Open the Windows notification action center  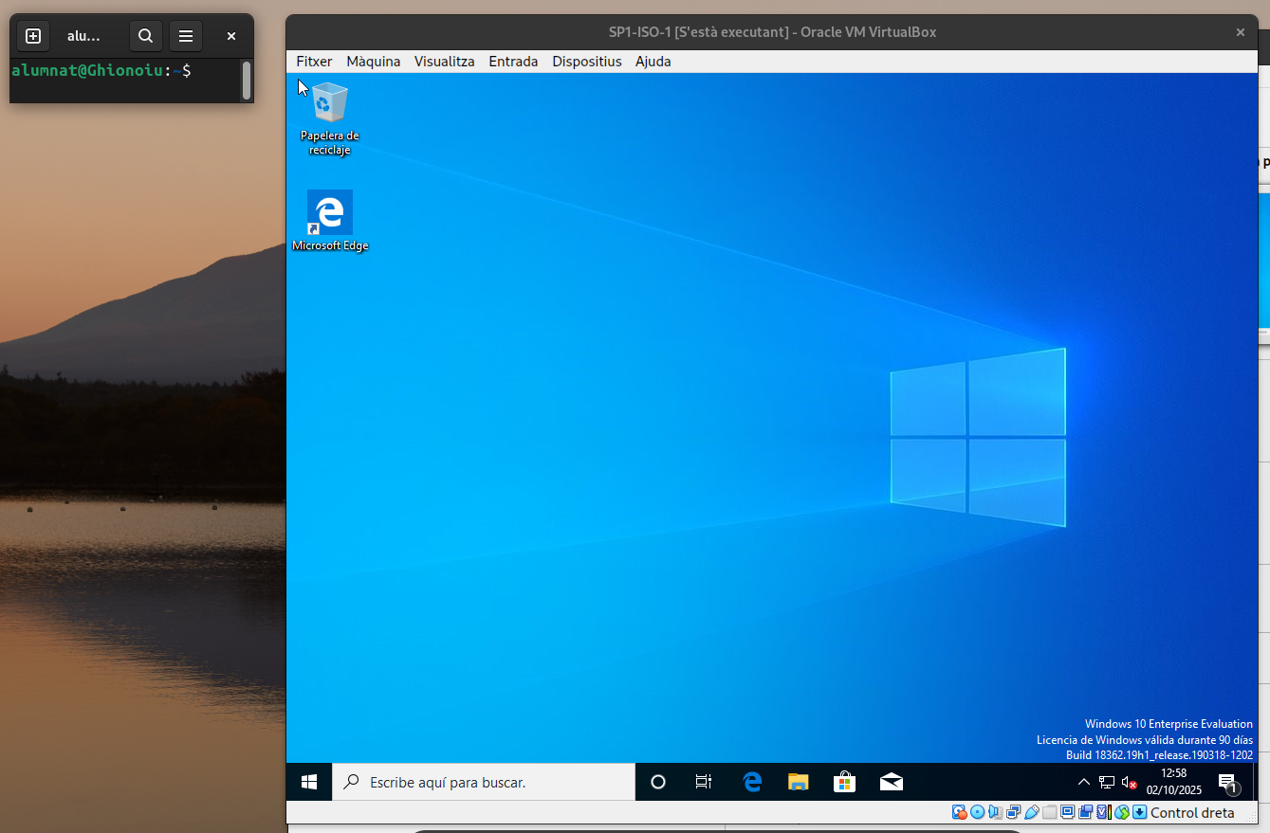pos(1227,782)
